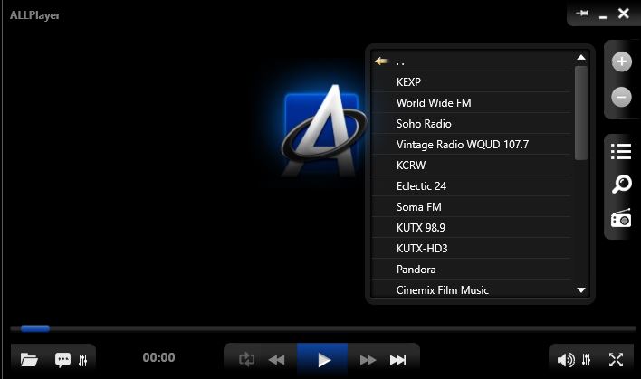Image resolution: width=641 pixels, height=379 pixels.
Task: Select Pandora in the station list
Action: pos(472,270)
